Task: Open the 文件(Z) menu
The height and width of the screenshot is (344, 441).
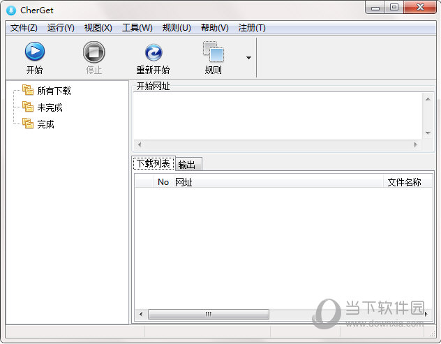Action: [x=24, y=28]
